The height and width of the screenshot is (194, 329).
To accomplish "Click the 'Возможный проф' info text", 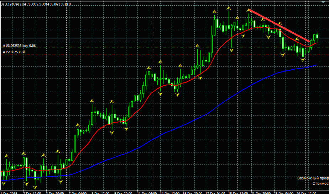I will 313,178.
